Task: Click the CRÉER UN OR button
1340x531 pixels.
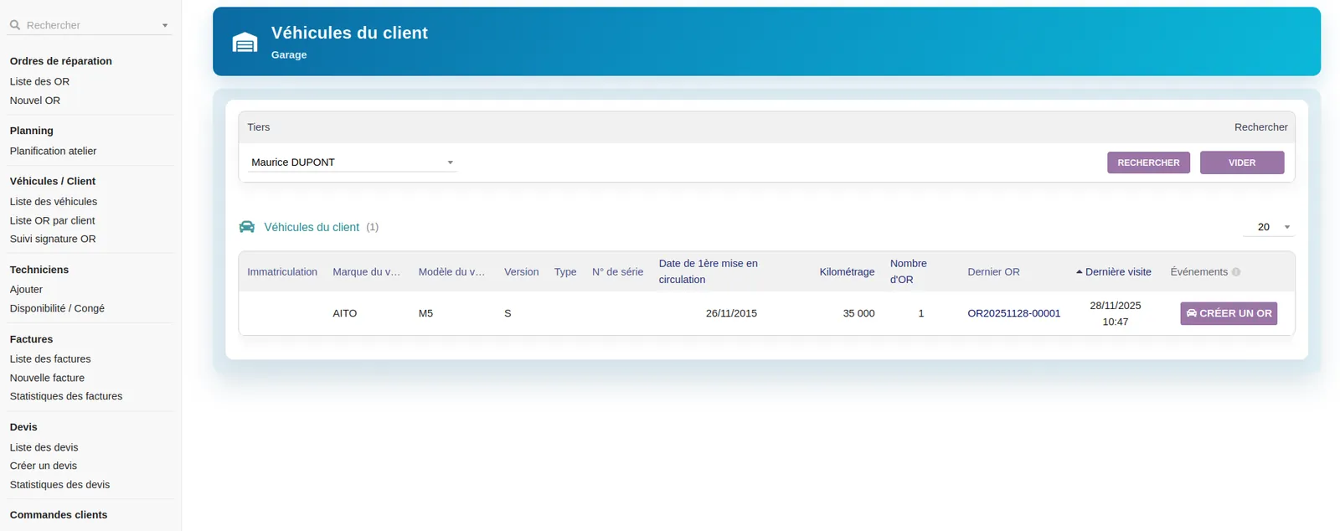Action: [x=1229, y=313]
